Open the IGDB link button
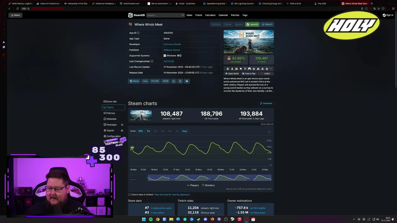Image resolution: width=397 pixels, height=223 pixels. [166, 81]
